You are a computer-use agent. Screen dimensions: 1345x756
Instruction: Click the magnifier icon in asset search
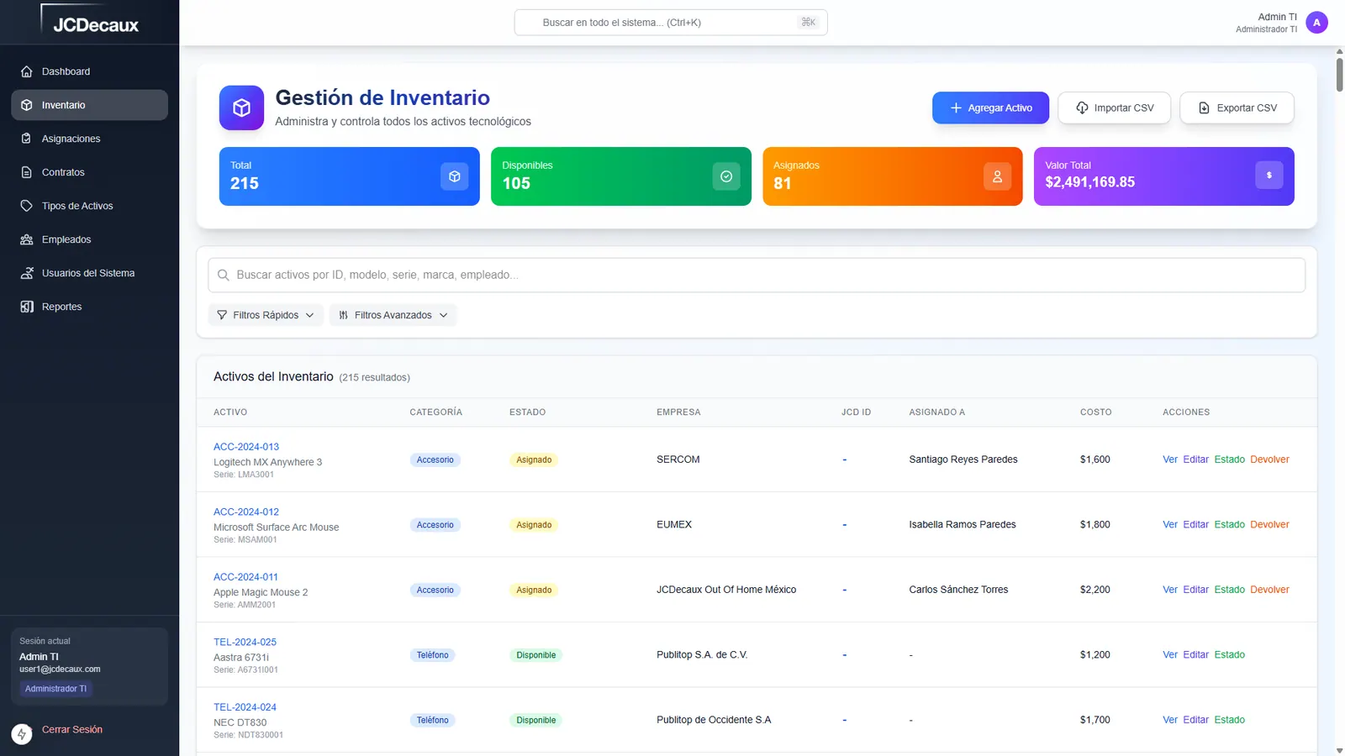[224, 275]
